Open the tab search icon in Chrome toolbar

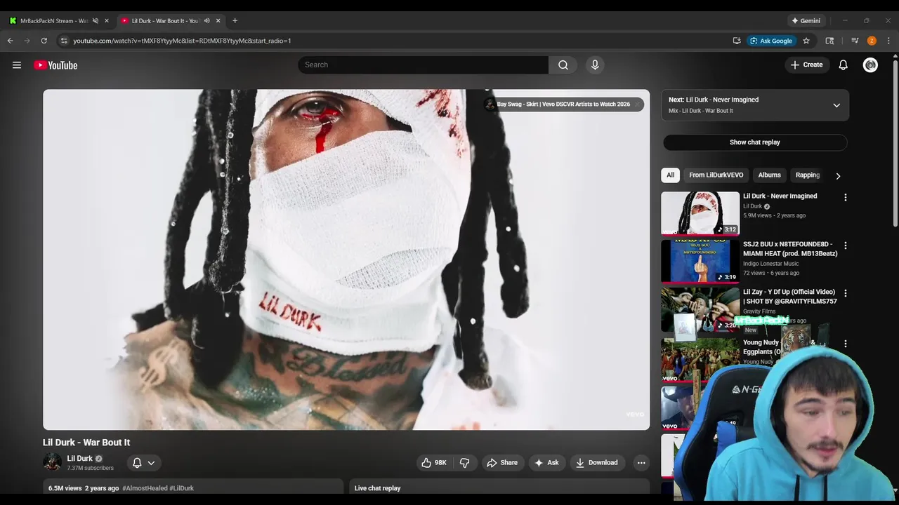[829, 41]
